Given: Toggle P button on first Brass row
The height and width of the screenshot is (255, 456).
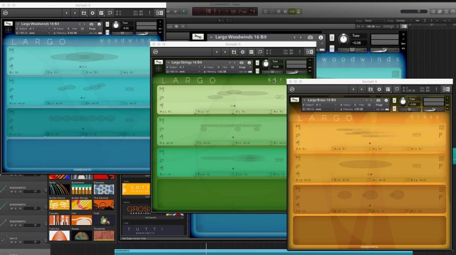Looking at the screenshot, I should click(440, 135).
